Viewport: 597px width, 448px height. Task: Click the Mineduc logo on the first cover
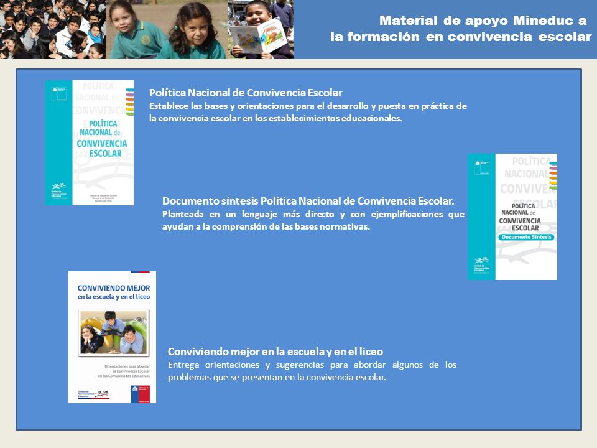point(59,94)
